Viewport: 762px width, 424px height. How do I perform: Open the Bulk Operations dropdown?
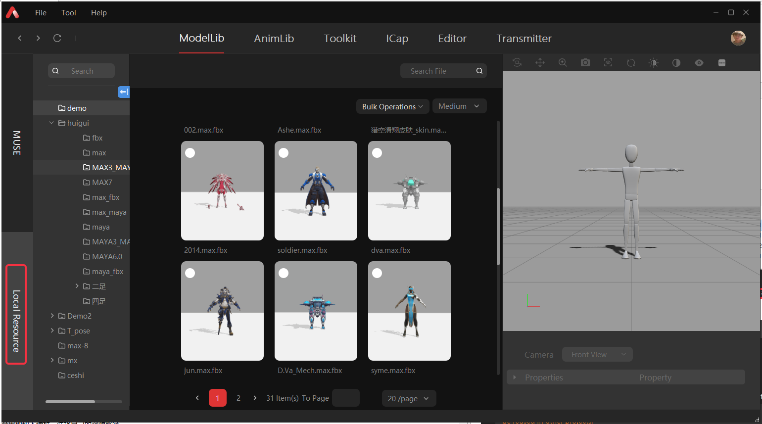point(392,106)
